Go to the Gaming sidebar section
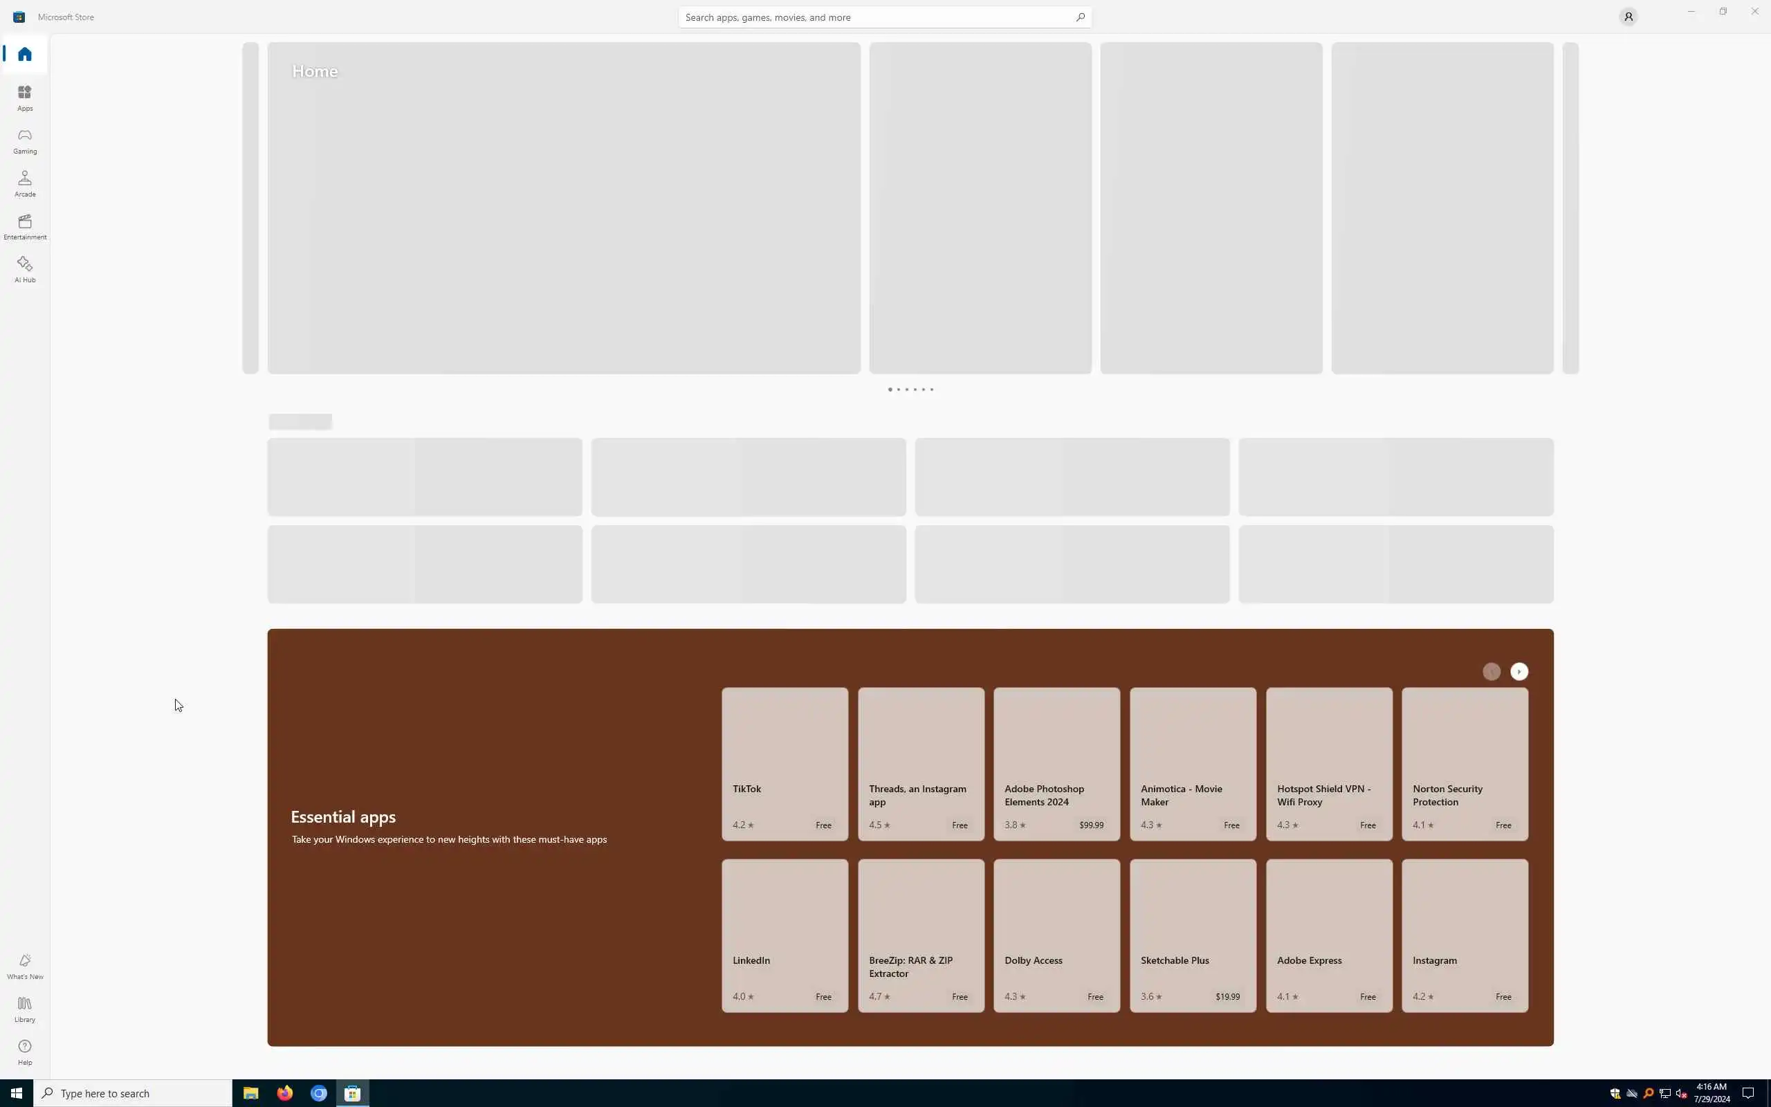Image resolution: width=1771 pixels, height=1107 pixels. click(x=25, y=140)
